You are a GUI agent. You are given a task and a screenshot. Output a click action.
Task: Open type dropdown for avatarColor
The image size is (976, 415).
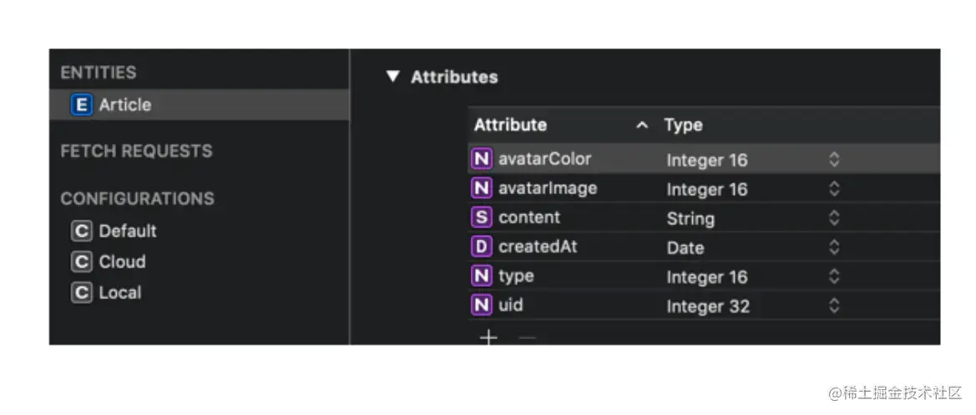[833, 160]
